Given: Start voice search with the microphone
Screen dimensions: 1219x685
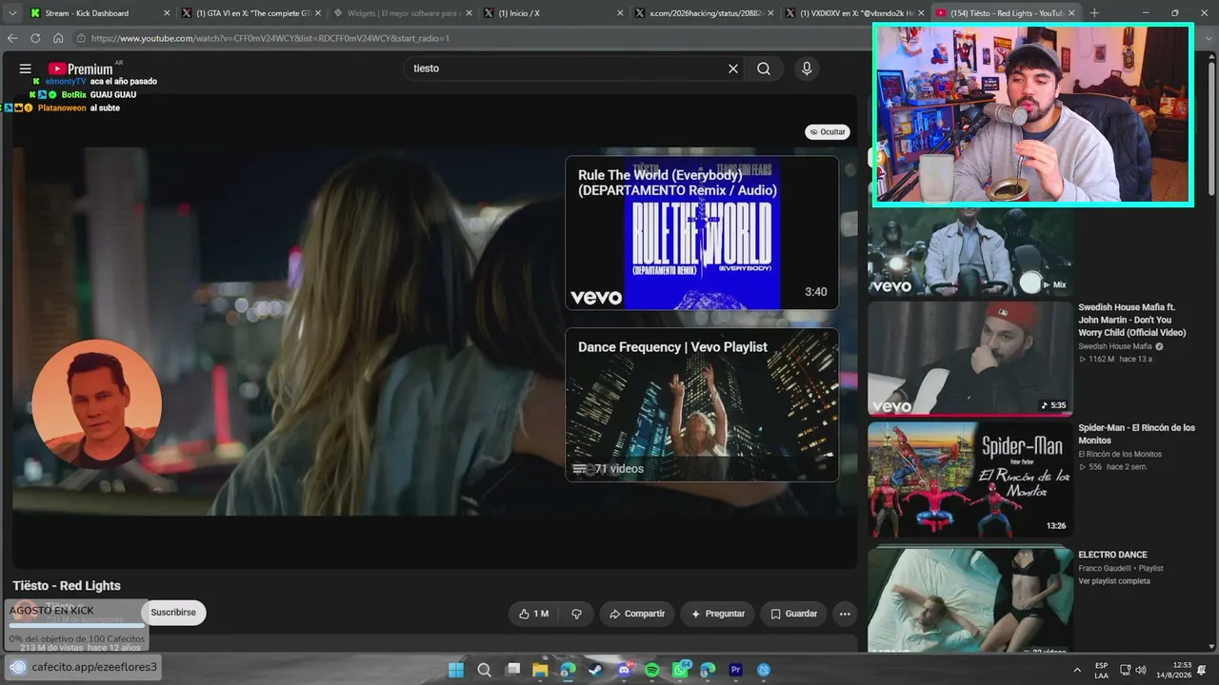Looking at the screenshot, I should tap(807, 68).
